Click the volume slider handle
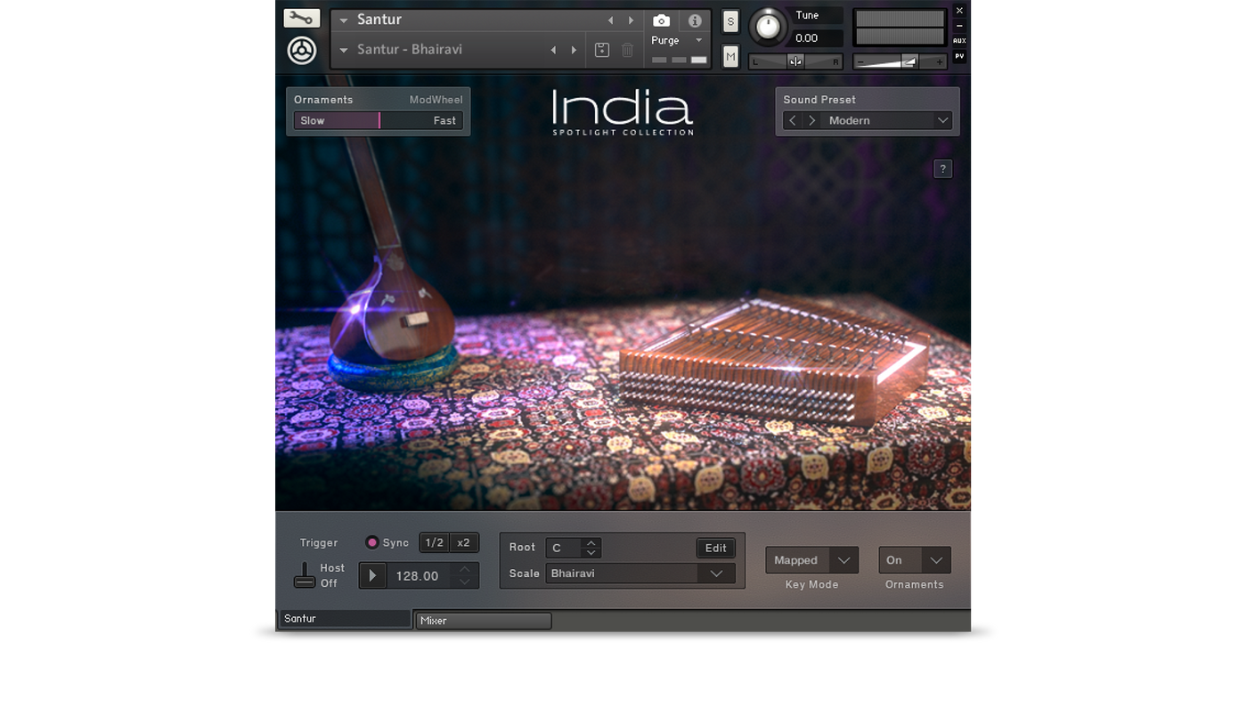 [x=909, y=61]
